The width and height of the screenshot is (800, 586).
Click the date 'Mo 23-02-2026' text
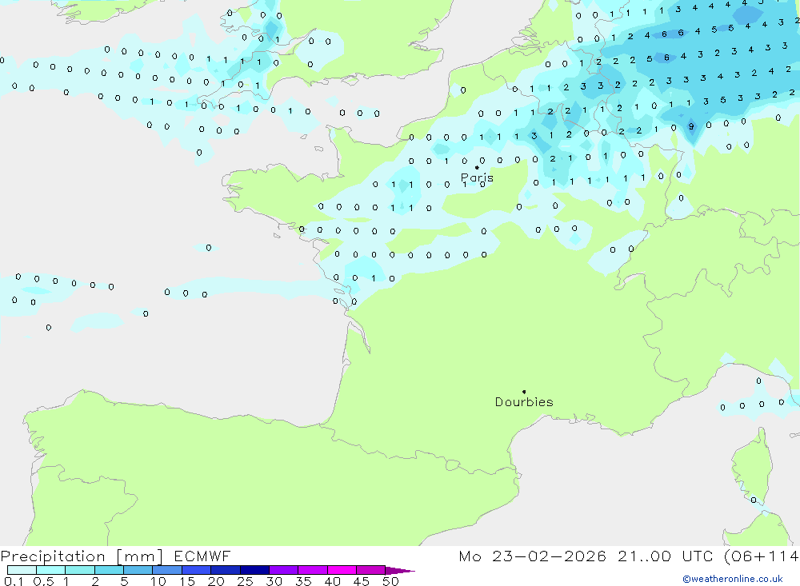pyautogui.click(x=533, y=556)
